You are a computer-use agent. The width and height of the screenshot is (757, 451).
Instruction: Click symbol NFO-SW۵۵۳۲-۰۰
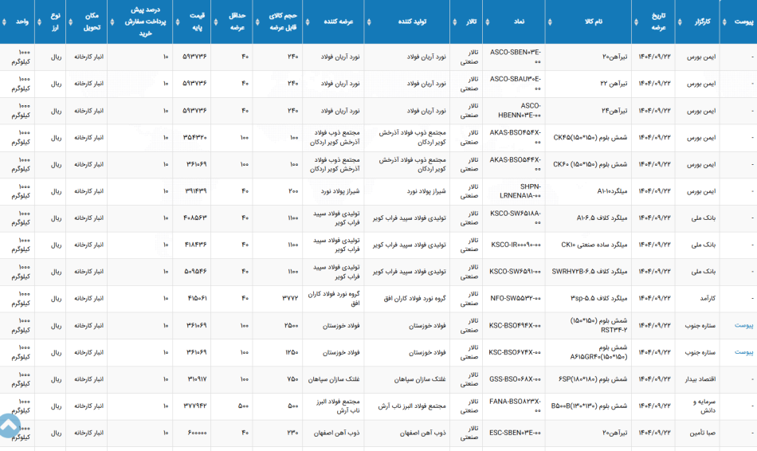pos(516,299)
